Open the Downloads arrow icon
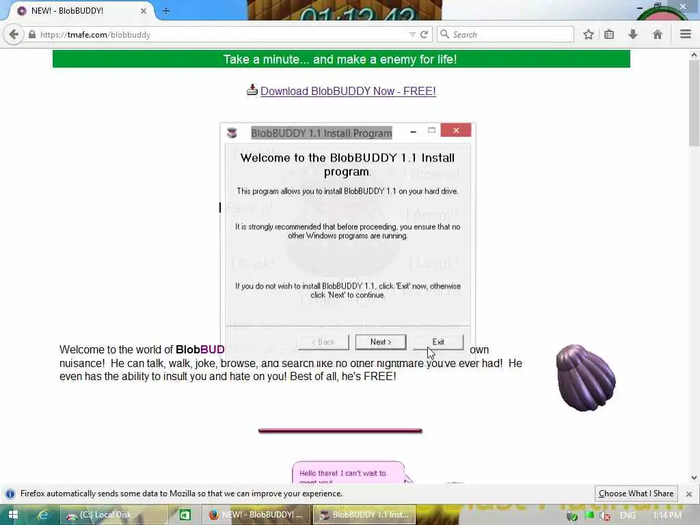Image resolution: width=700 pixels, height=525 pixels. (x=633, y=34)
